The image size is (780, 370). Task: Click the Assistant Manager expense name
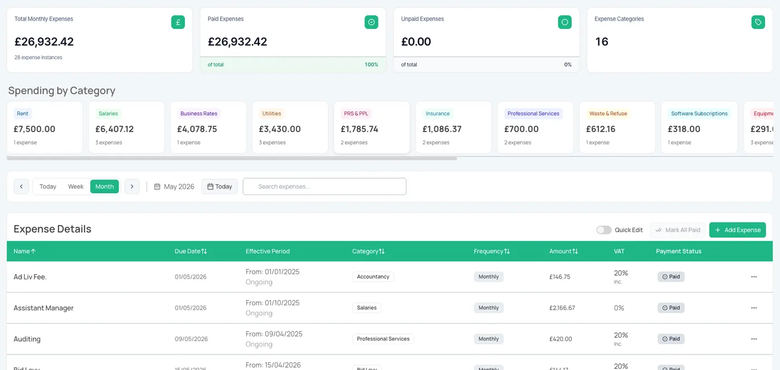click(43, 308)
